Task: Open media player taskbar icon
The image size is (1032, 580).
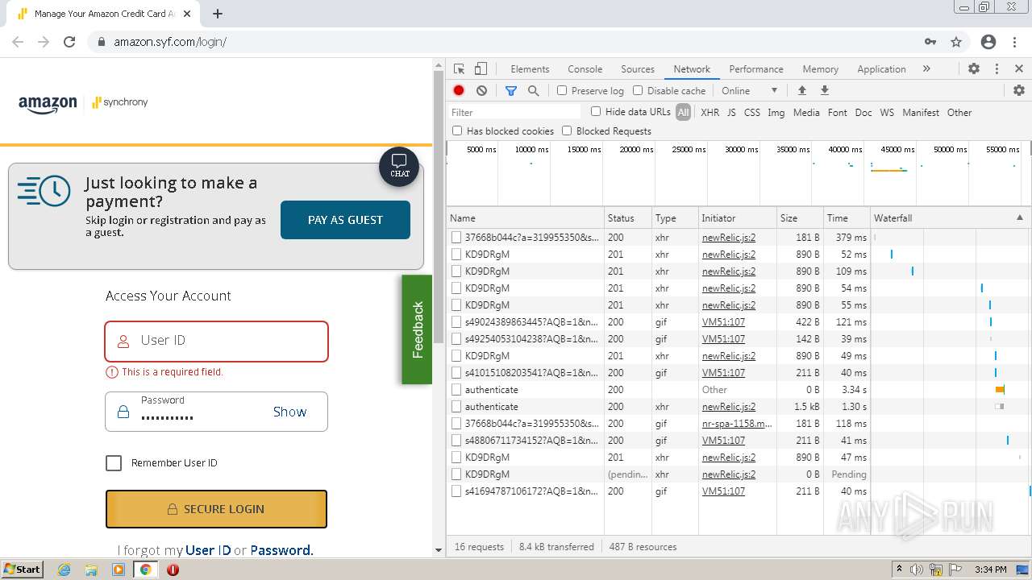Action: coord(119,570)
